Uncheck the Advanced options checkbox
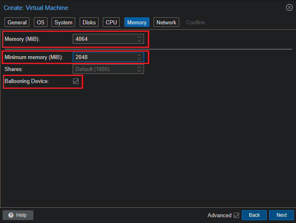 (236, 215)
